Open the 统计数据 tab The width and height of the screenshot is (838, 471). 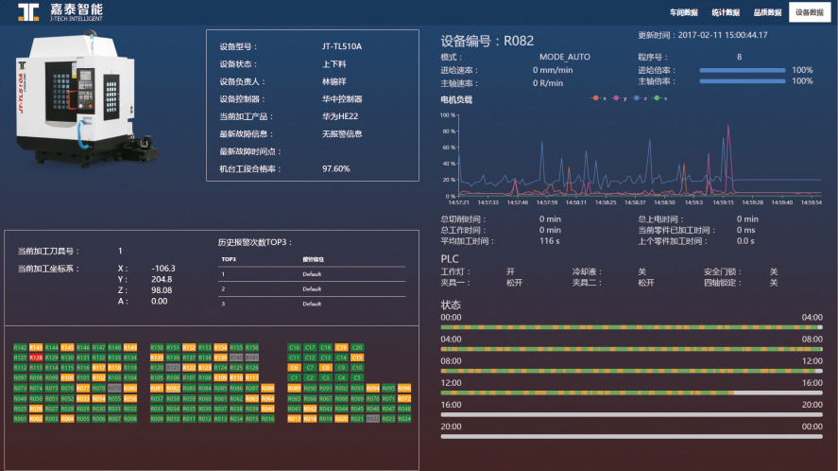point(725,12)
